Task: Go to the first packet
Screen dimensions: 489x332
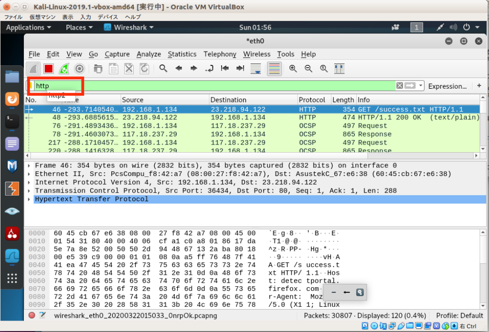Action: click(224, 69)
